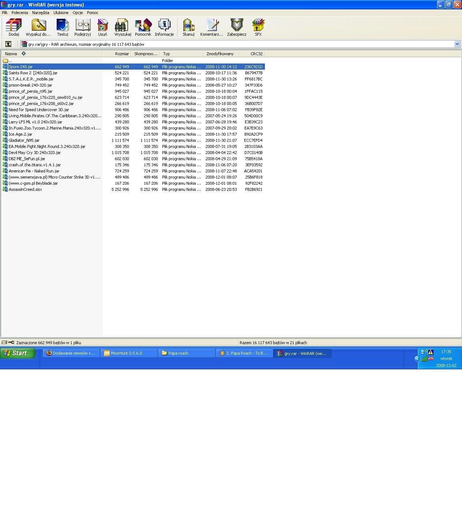The image size is (462, 505).
Task: Expand the archive path dropdown arrow
Action: pyautogui.click(x=457, y=44)
